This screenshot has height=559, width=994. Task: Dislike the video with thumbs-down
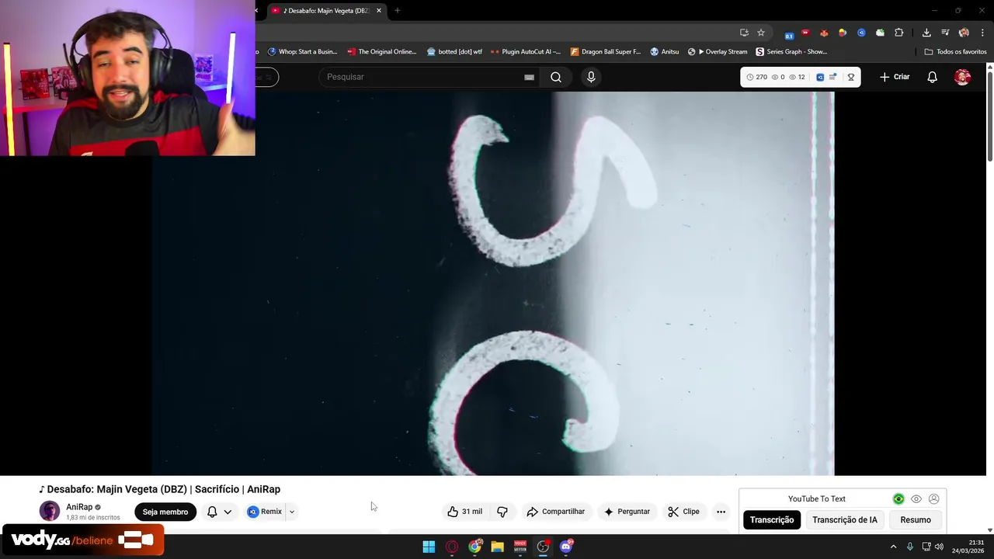click(x=502, y=512)
